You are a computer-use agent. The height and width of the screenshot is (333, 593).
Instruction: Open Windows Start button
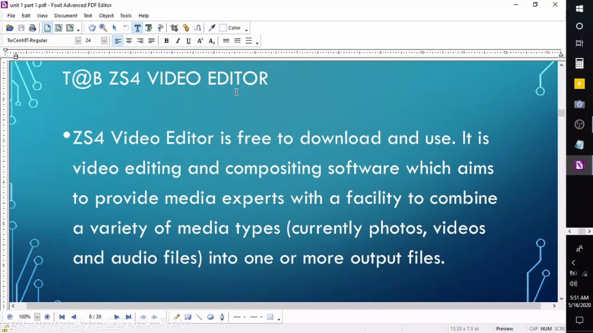580,9
